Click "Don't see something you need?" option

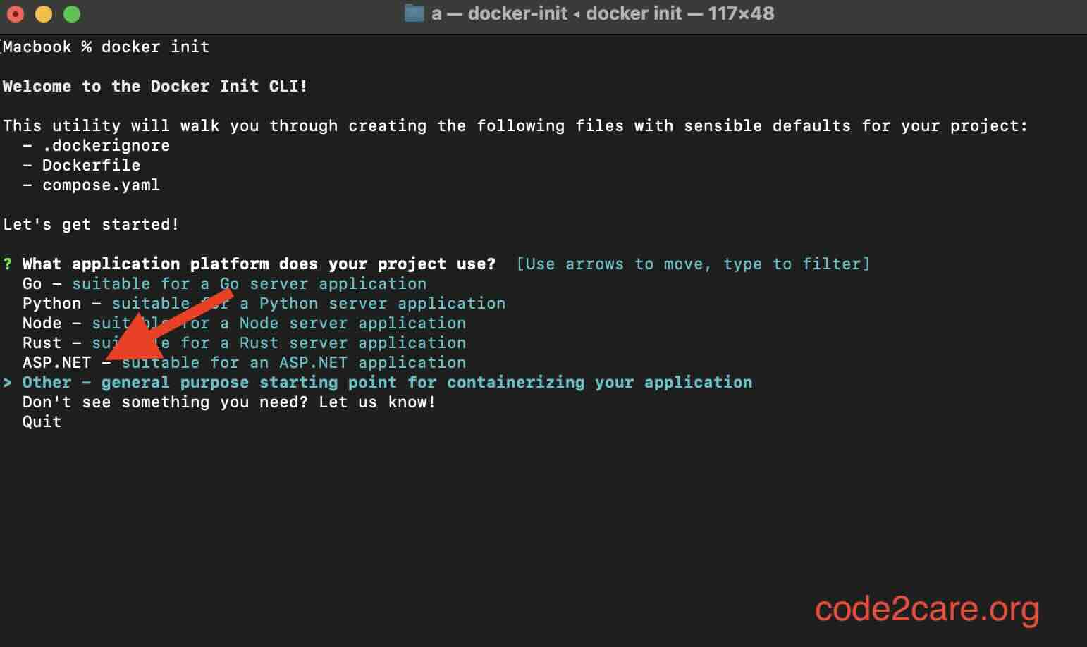tap(229, 402)
